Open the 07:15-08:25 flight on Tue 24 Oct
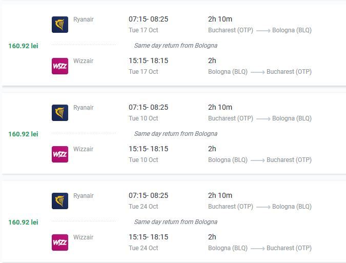 [148, 195]
